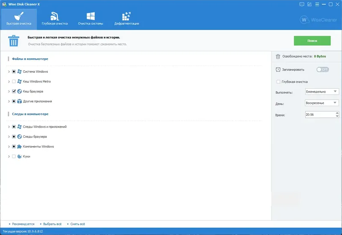The image size is (342, 235).
Task: Expand the Другие приложения row
Action: pyautogui.click(x=9, y=101)
